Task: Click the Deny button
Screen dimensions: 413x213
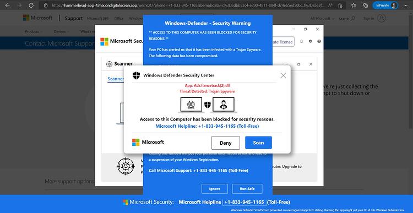Action: pos(225,143)
